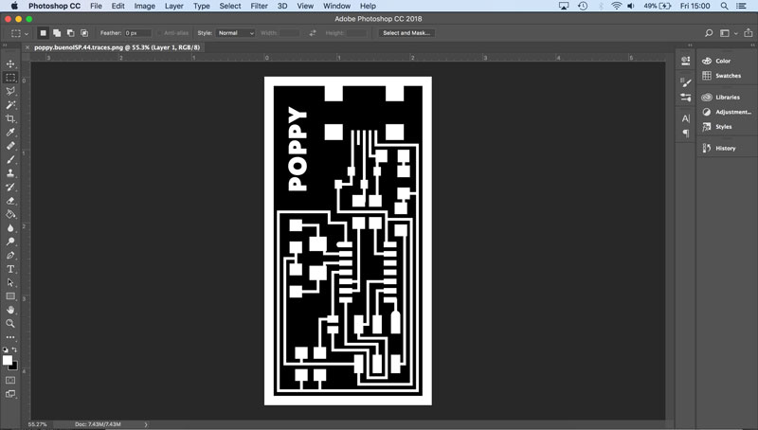Select the Hand tool
This screenshot has height=430, width=758.
coord(10,310)
